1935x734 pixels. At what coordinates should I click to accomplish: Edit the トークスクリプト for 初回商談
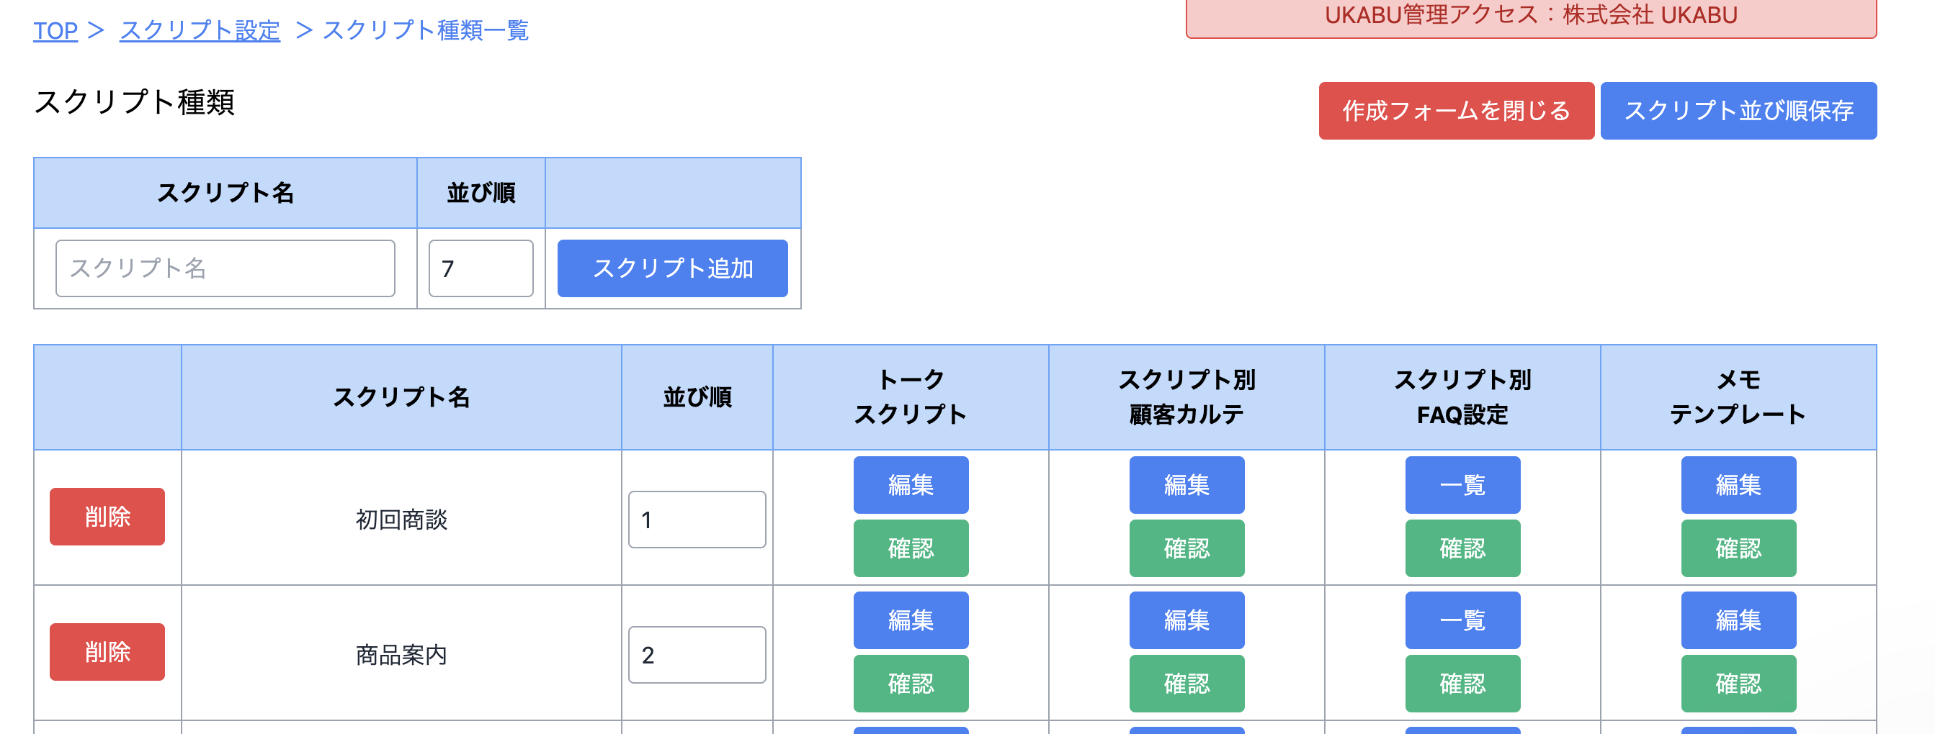pyautogui.click(x=910, y=485)
